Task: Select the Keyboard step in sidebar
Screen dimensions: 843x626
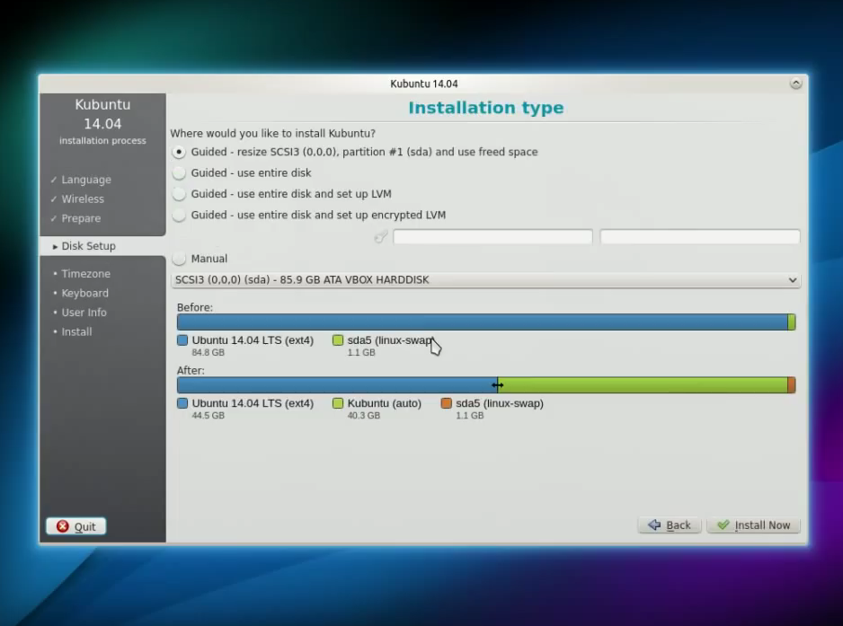Action: (84, 293)
